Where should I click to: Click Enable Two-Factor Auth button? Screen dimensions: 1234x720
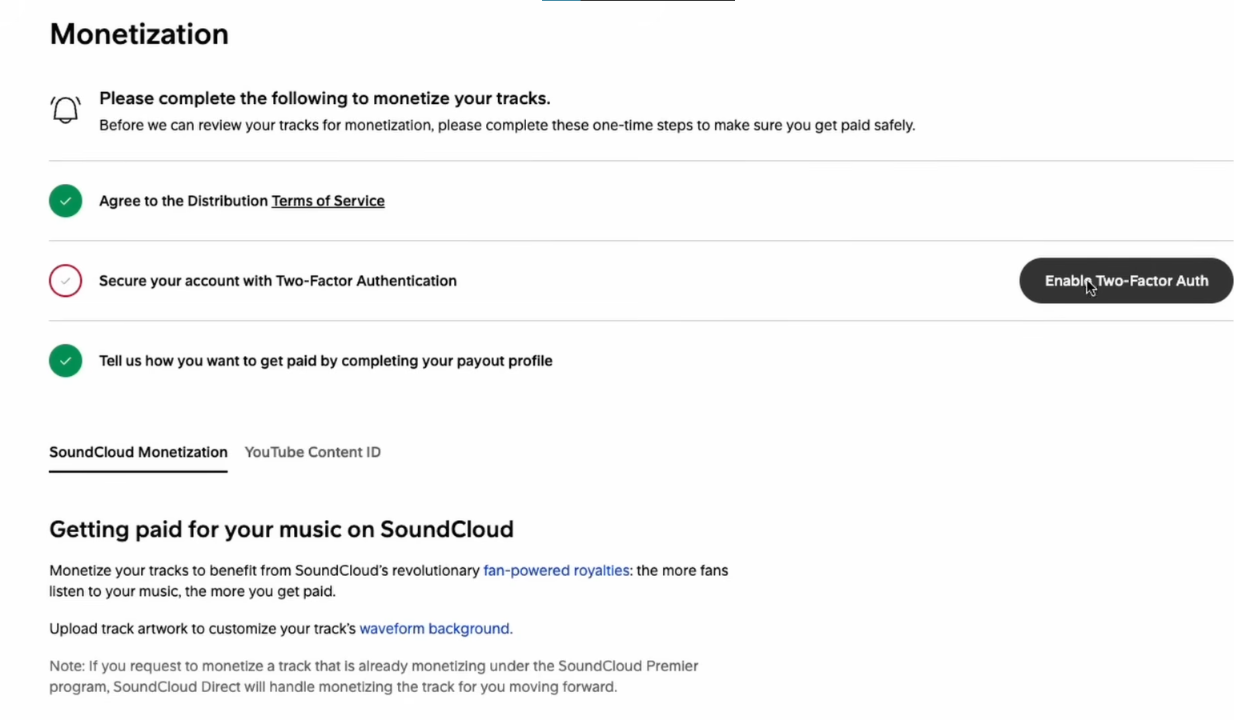pyautogui.click(x=1126, y=281)
